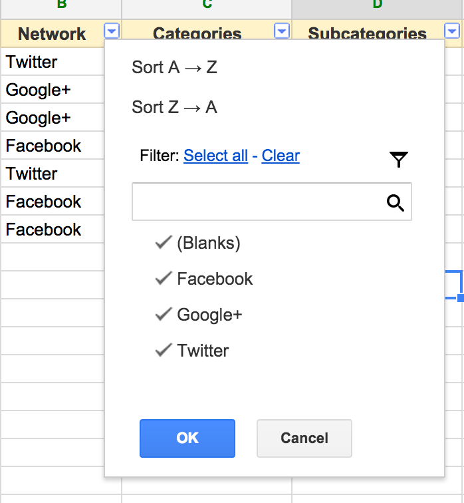
Task: Click the funnel filter icon
Action: (x=398, y=159)
